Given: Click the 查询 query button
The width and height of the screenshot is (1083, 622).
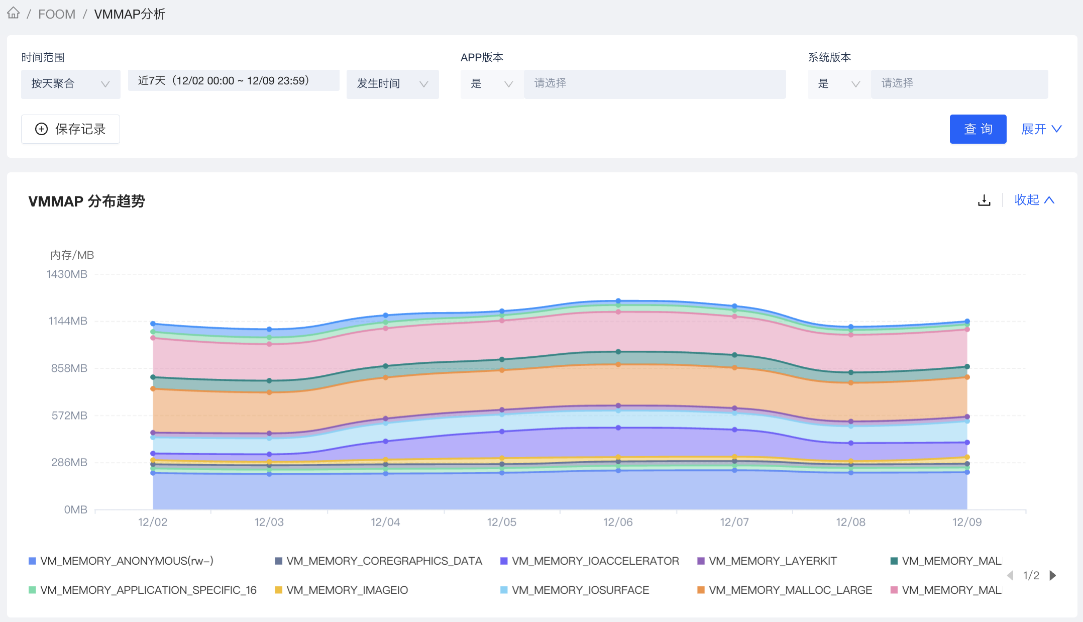Looking at the screenshot, I should [x=978, y=129].
